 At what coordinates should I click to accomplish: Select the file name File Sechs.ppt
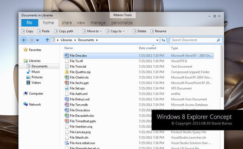click(79, 83)
